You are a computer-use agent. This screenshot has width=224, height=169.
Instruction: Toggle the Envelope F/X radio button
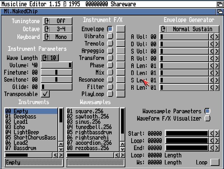(110, 29)
